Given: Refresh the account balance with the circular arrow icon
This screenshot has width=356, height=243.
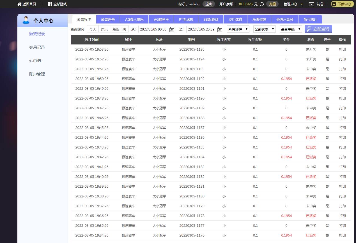Looking at the screenshot, I should click(x=262, y=4).
